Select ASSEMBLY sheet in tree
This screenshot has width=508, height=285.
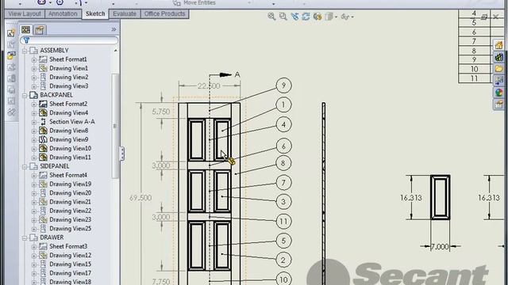tap(54, 51)
